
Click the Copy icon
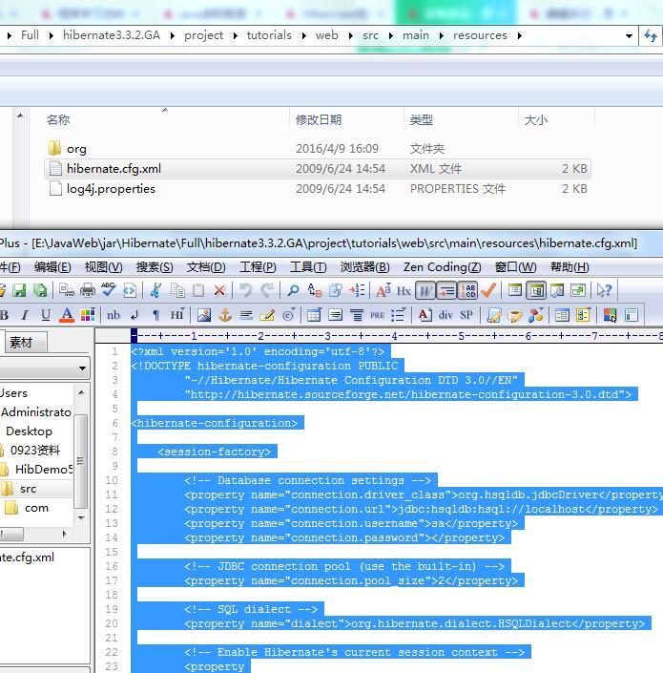click(177, 290)
